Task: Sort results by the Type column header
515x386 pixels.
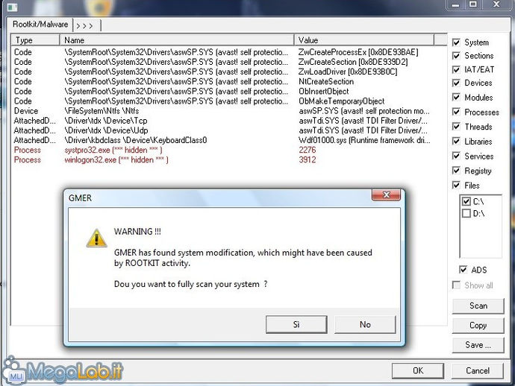Action: tap(36, 40)
